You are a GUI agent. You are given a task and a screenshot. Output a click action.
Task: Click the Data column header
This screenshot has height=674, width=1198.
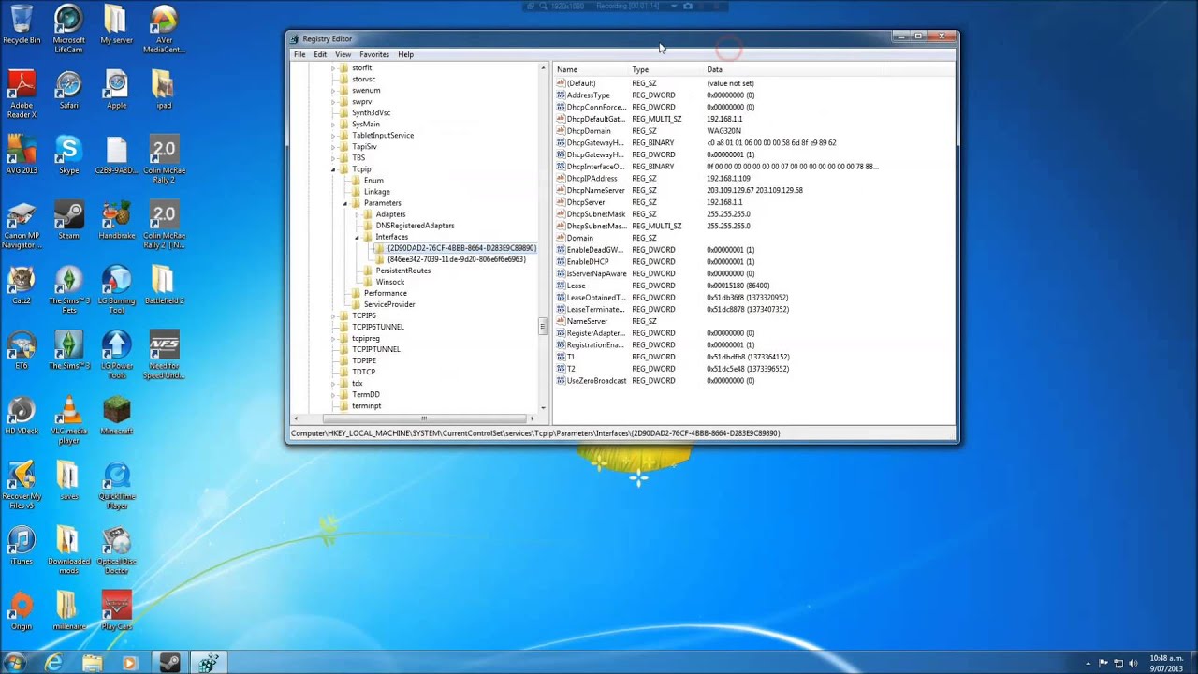click(794, 69)
